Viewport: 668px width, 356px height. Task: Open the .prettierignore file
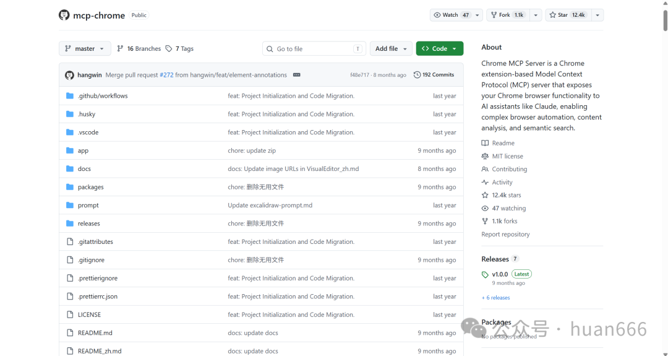[x=98, y=278]
